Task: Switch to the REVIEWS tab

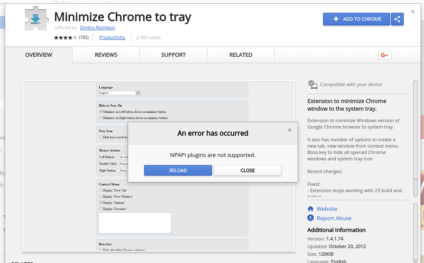Action: click(106, 55)
